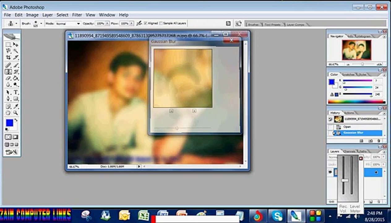This screenshot has width=391, height=223.
Task: Click zoom in button in Gaussian Blur dialog
Action: [194, 111]
